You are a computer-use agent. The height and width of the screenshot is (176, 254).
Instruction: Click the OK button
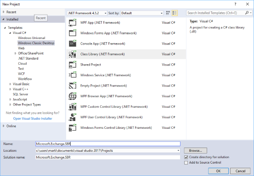tap(218, 171)
